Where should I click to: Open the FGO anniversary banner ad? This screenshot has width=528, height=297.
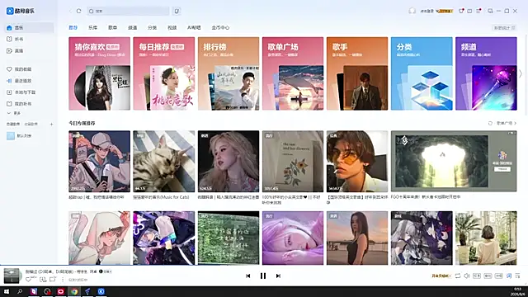click(x=454, y=162)
